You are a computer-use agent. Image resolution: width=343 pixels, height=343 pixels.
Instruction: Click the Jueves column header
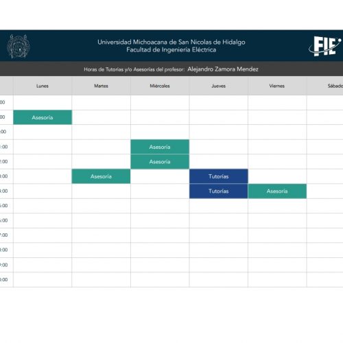219,86
